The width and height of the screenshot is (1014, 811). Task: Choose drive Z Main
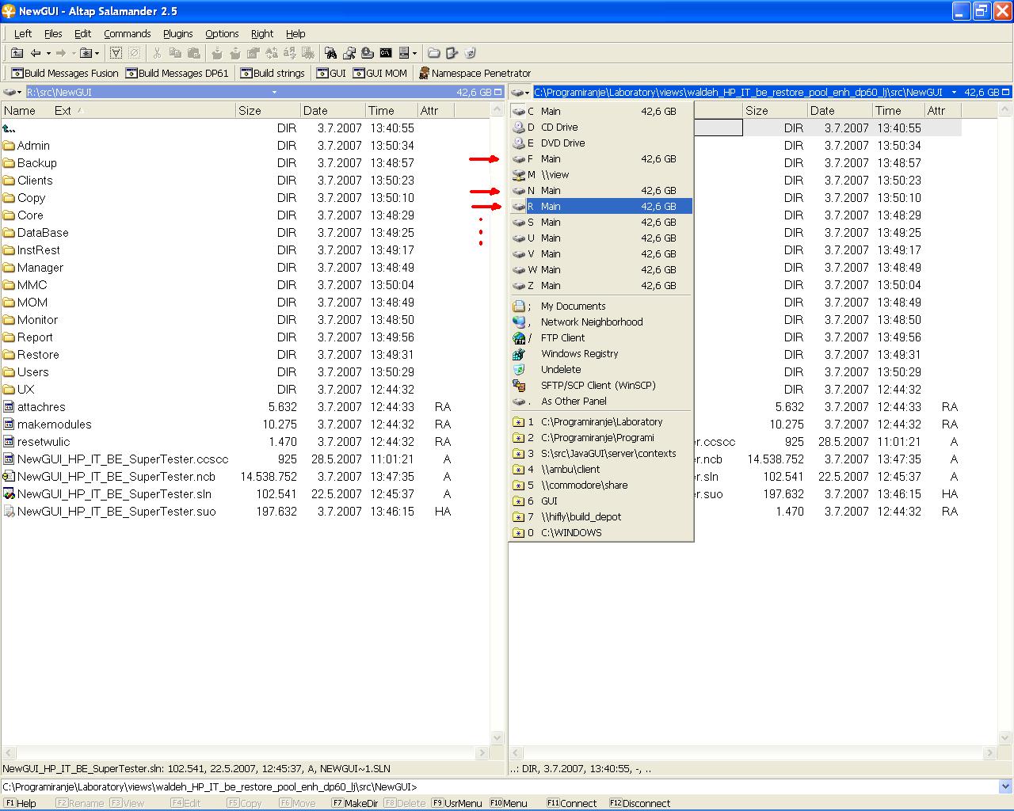tap(601, 285)
